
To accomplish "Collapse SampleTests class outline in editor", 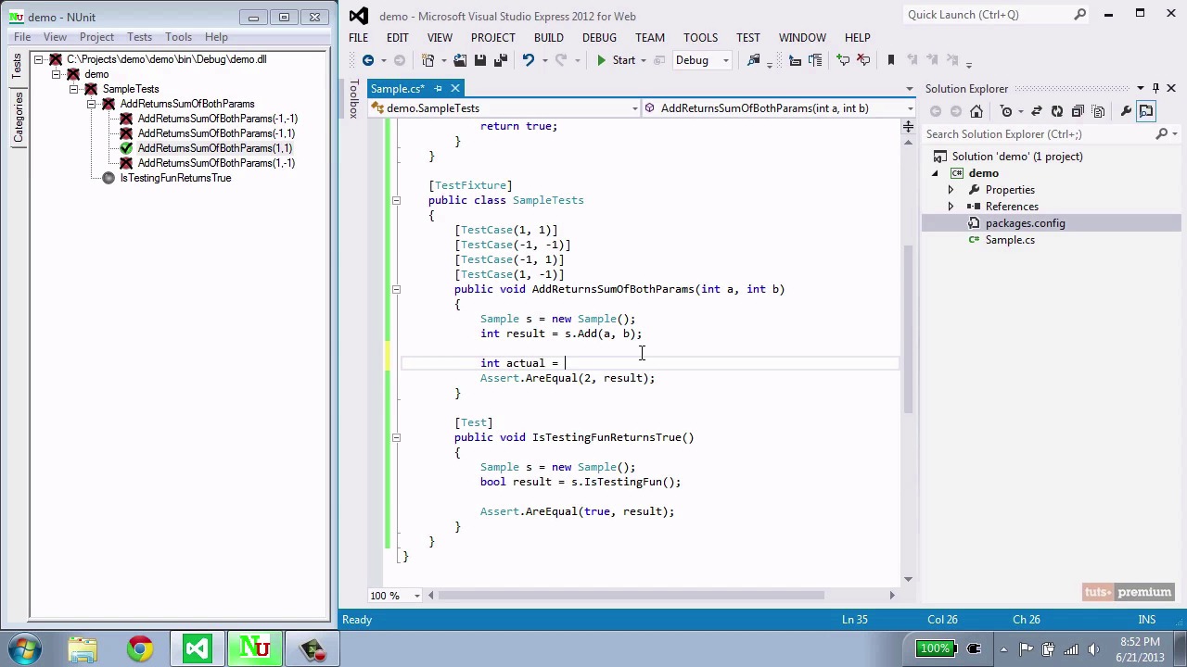I will tap(396, 200).
